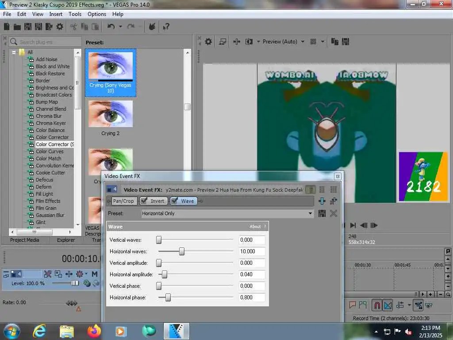Click the Horizontal waves slider handle
The image size is (453, 340).
click(182, 251)
